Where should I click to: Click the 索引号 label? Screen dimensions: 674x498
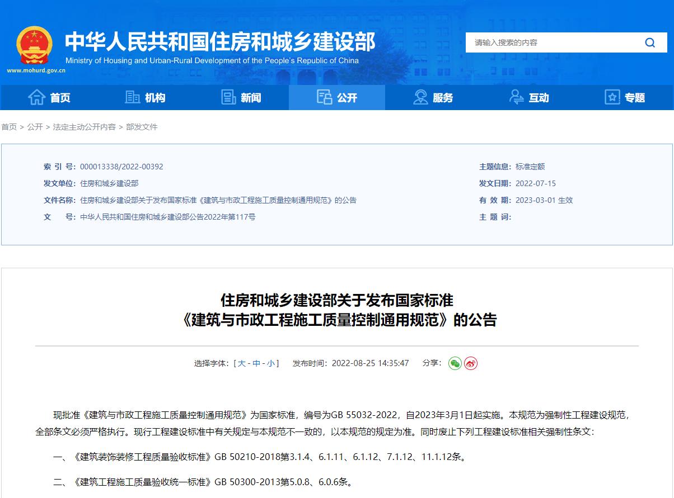click(x=59, y=167)
